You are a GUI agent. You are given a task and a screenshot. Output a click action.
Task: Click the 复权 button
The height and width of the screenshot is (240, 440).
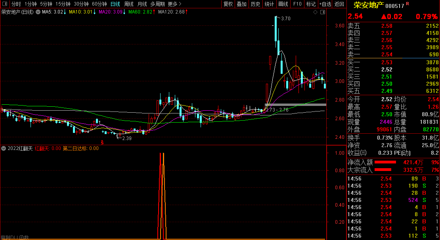pos(228,4)
